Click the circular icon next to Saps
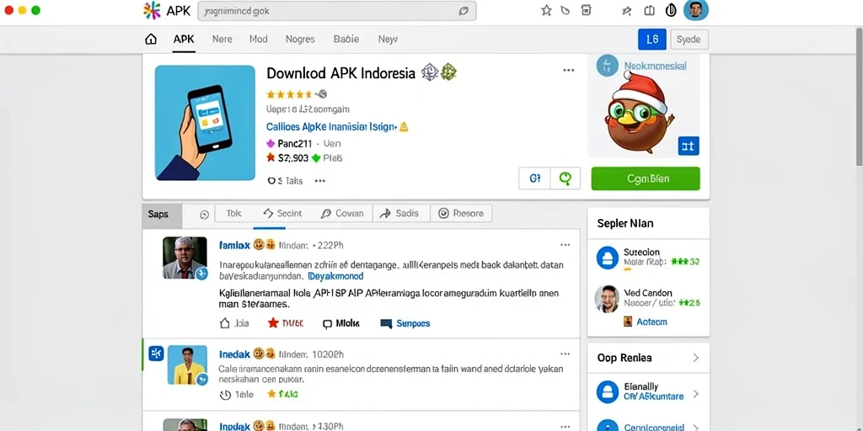The image size is (863, 431). coord(204,215)
